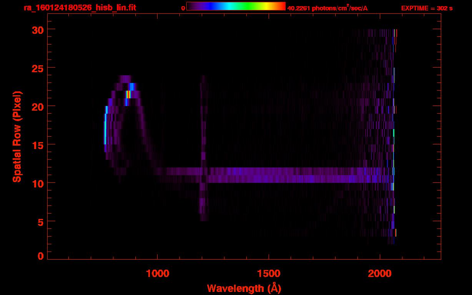Click the vertical emission line near 1200 Å
This screenshot has height=295, width=472.
click(203, 148)
